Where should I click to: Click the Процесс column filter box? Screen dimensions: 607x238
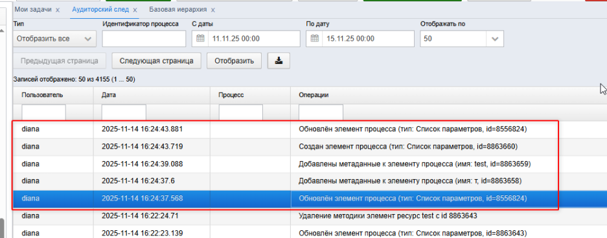pyautogui.click(x=241, y=113)
